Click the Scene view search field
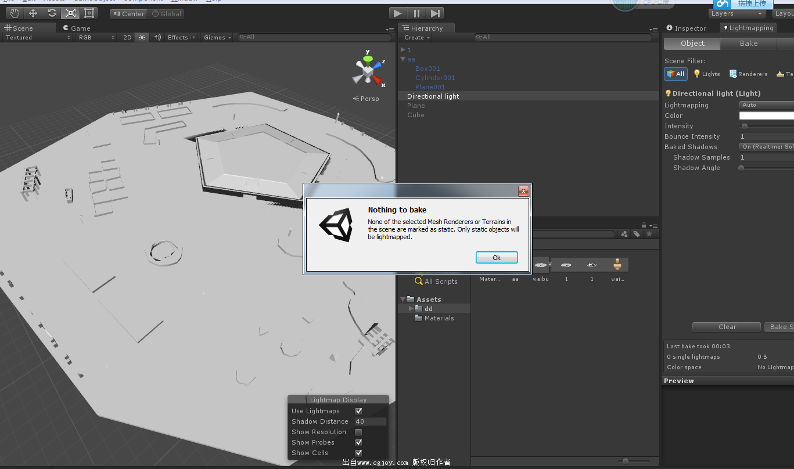The image size is (794, 469). pos(315,37)
